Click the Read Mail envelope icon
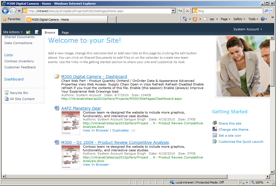Image resolution: width=276 pixels, height=186 pixels. 205,19
